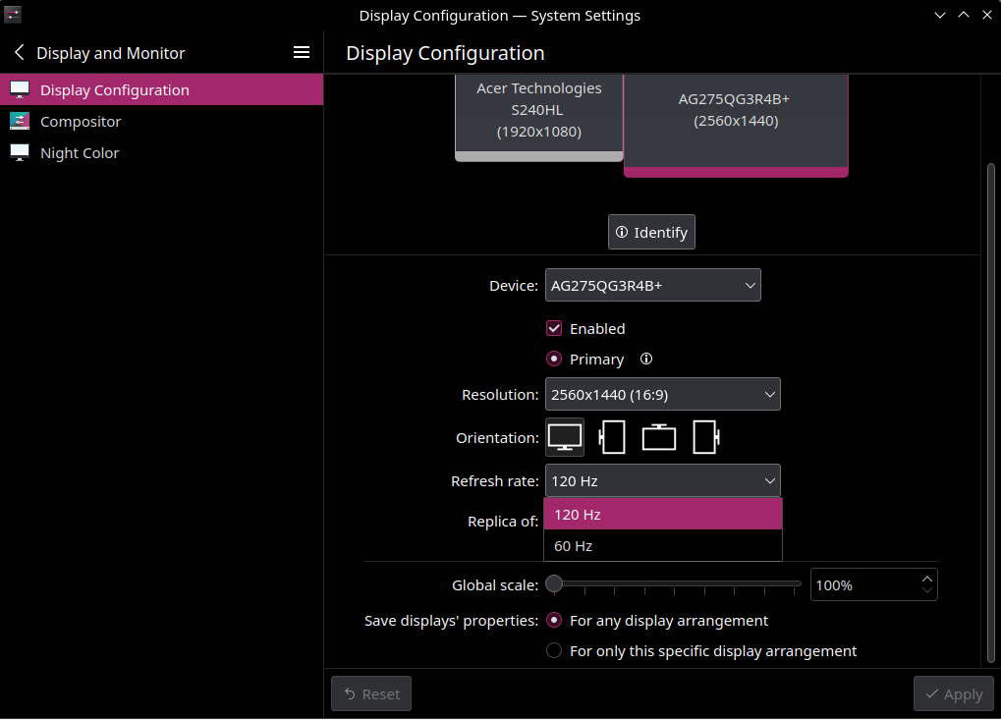Image resolution: width=1001 pixels, height=720 pixels.
Task: Select the Primary radio button
Action: coord(554,359)
